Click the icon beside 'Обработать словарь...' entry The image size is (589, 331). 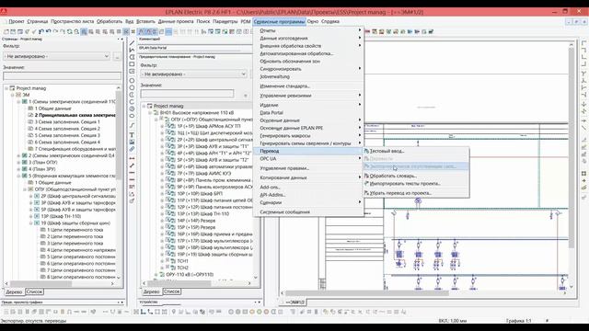[366, 176]
